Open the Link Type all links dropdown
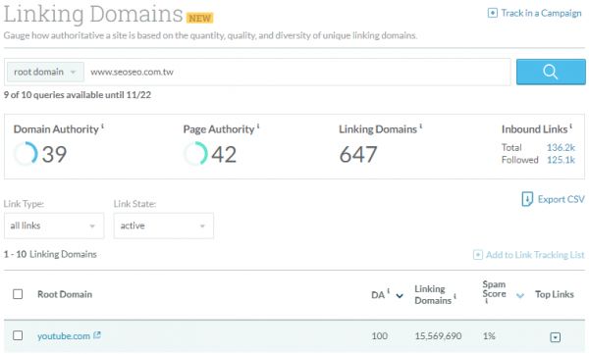This screenshot has height=354, width=589. click(54, 226)
